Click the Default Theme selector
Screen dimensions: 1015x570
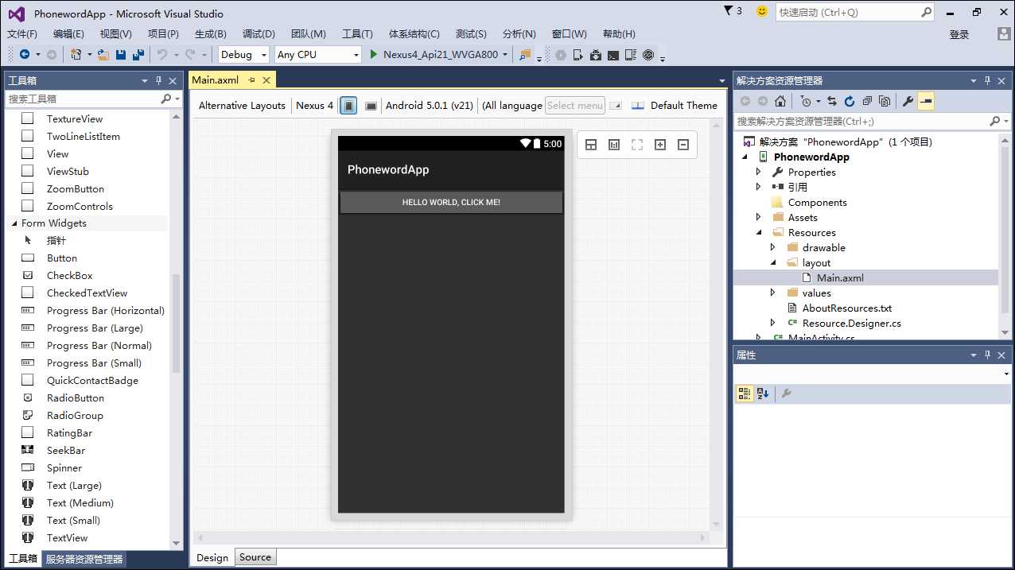684,106
